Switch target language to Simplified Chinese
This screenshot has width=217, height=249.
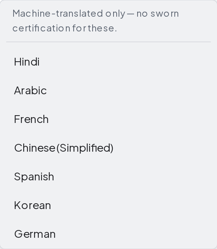(108, 148)
